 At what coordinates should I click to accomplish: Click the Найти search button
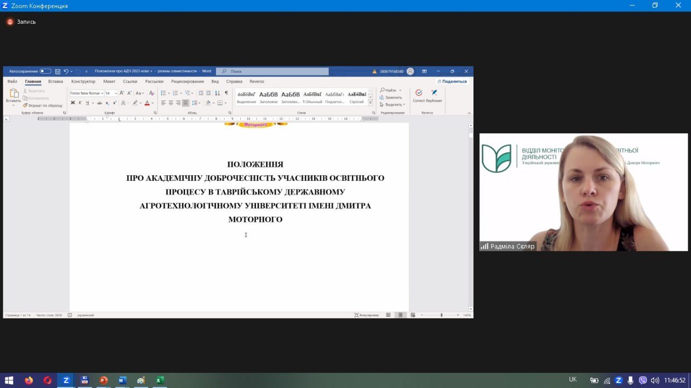click(388, 90)
